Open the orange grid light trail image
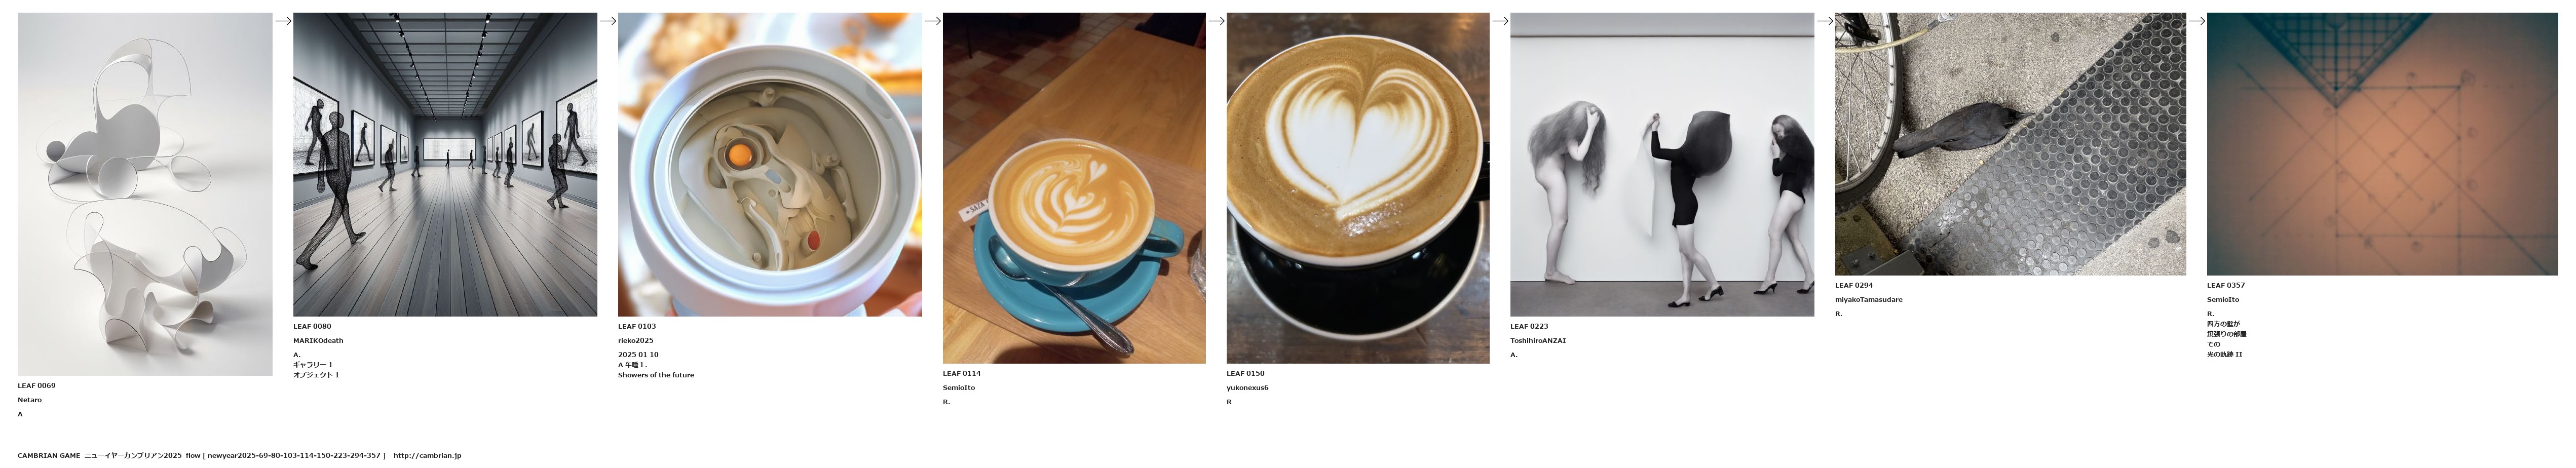The height and width of the screenshot is (468, 2576). 2382,144
